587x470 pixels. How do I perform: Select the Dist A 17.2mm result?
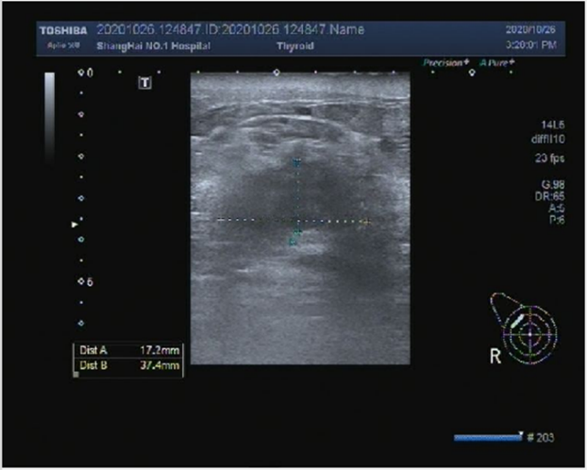128,350
